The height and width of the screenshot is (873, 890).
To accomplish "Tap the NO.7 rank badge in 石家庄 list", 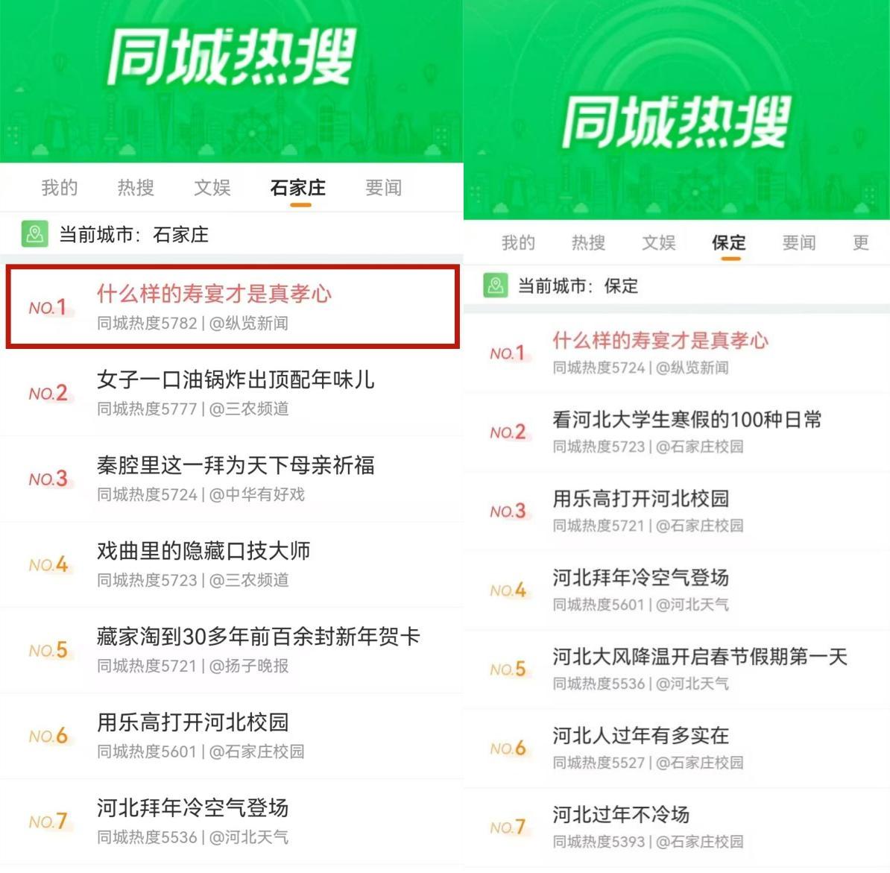I will (x=48, y=822).
